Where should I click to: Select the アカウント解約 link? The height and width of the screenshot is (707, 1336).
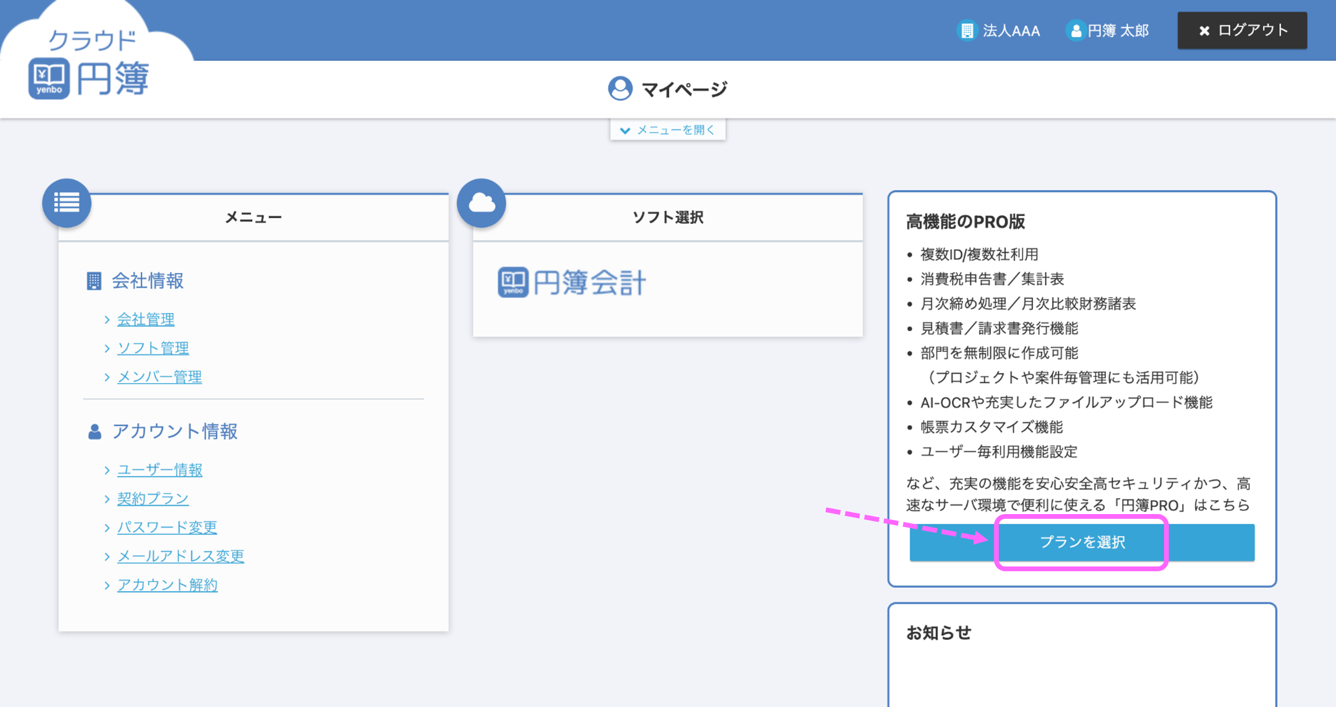(168, 585)
